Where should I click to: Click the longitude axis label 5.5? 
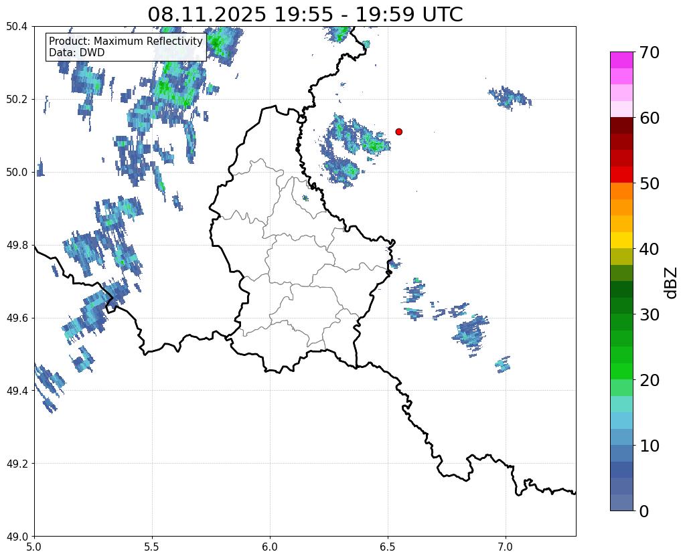tap(152, 547)
